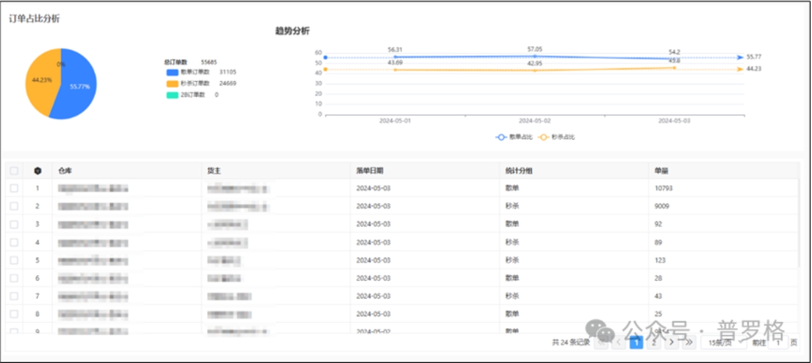812x363 pixels.
Task: Click the 落单日期 column header
Action: (x=369, y=170)
